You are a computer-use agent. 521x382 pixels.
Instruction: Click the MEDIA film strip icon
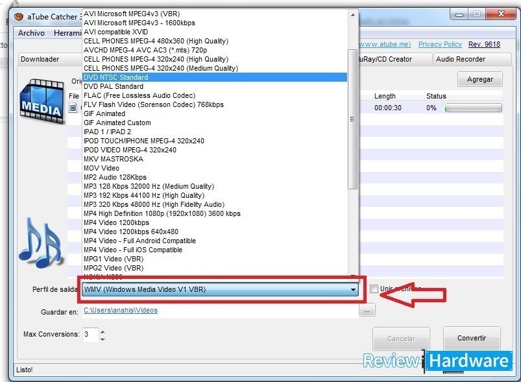(x=42, y=102)
